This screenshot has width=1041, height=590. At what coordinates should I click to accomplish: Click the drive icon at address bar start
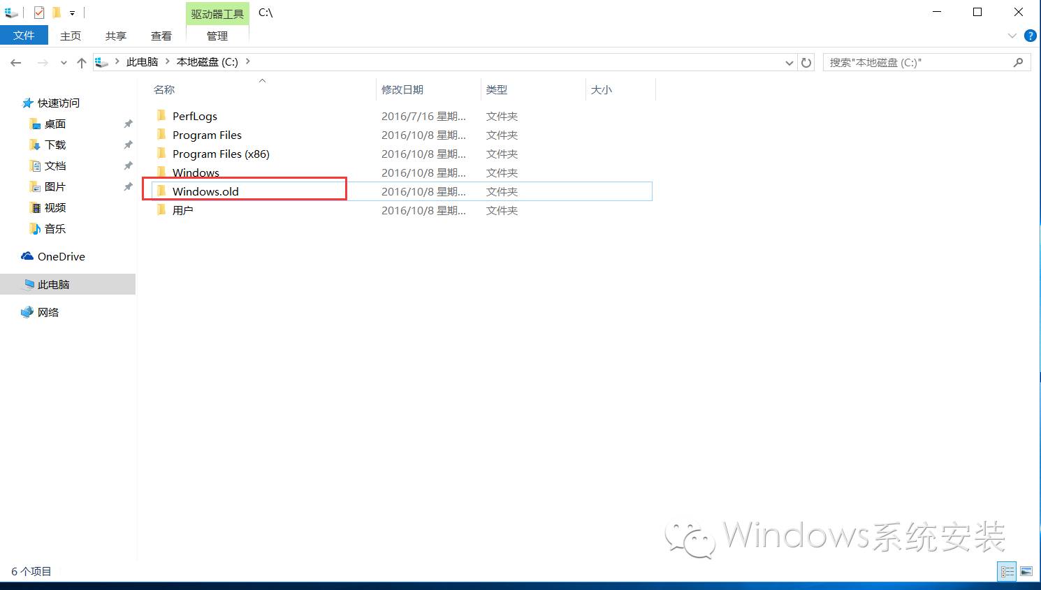click(102, 62)
